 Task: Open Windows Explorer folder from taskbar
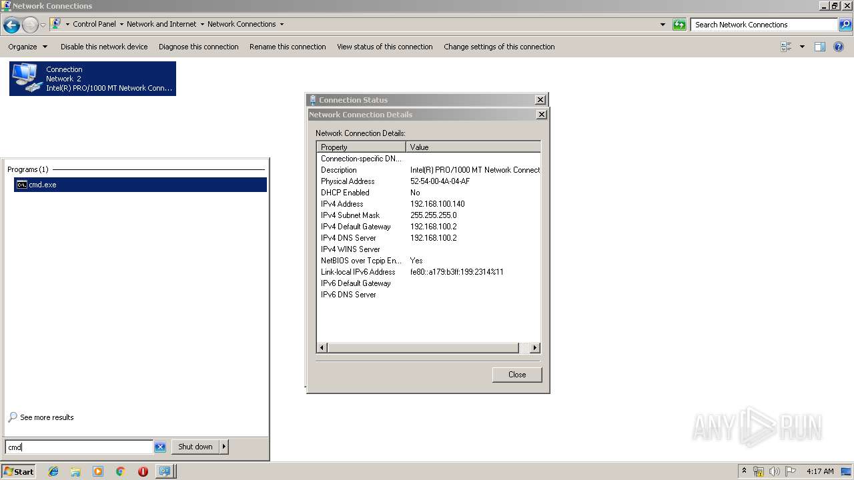coord(75,471)
